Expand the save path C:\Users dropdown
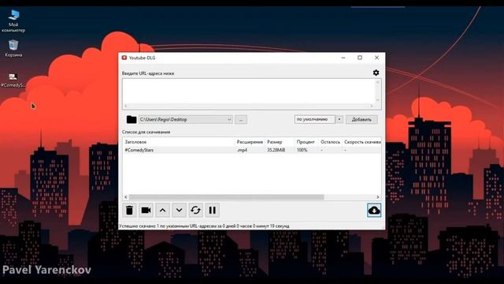504x284 pixels. pyautogui.click(x=229, y=119)
